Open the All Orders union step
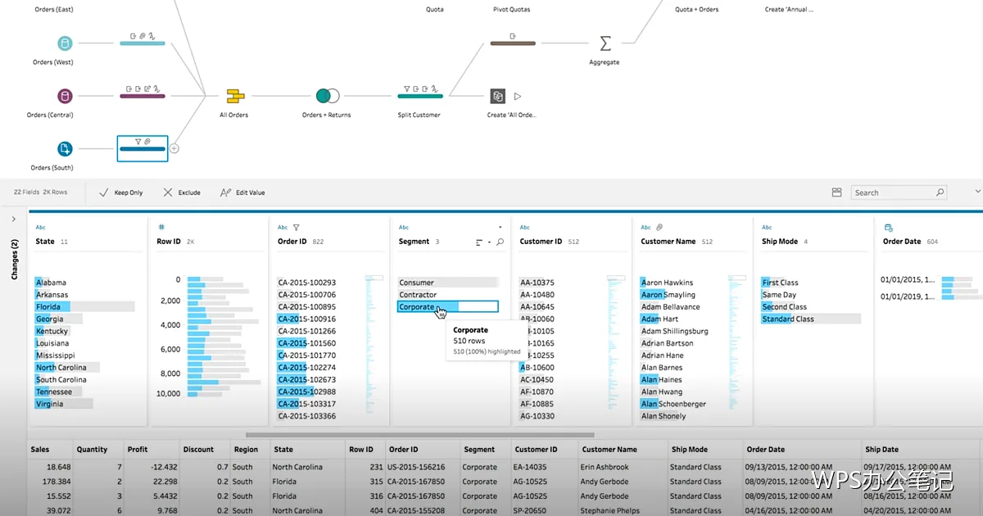This screenshot has width=983, height=516. pos(235,96)
